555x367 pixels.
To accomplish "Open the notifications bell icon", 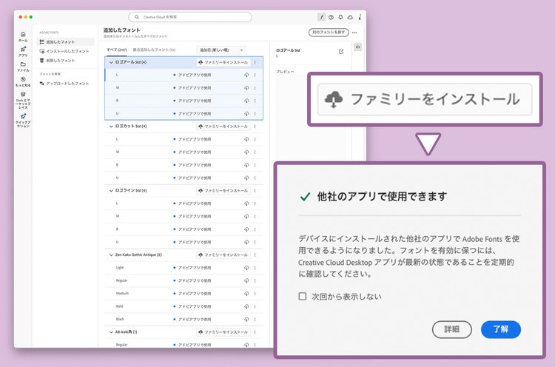I will [x=340, y=17].
